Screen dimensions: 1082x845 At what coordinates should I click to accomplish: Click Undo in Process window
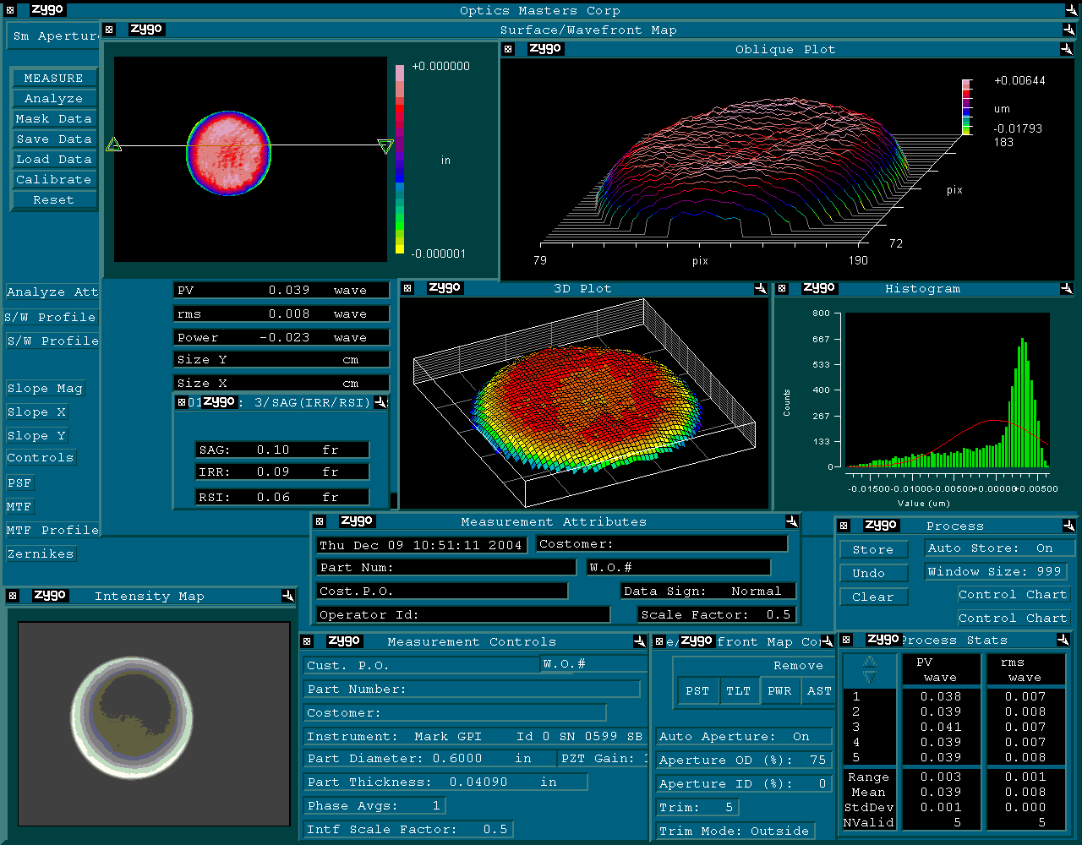tap(873, 573)
